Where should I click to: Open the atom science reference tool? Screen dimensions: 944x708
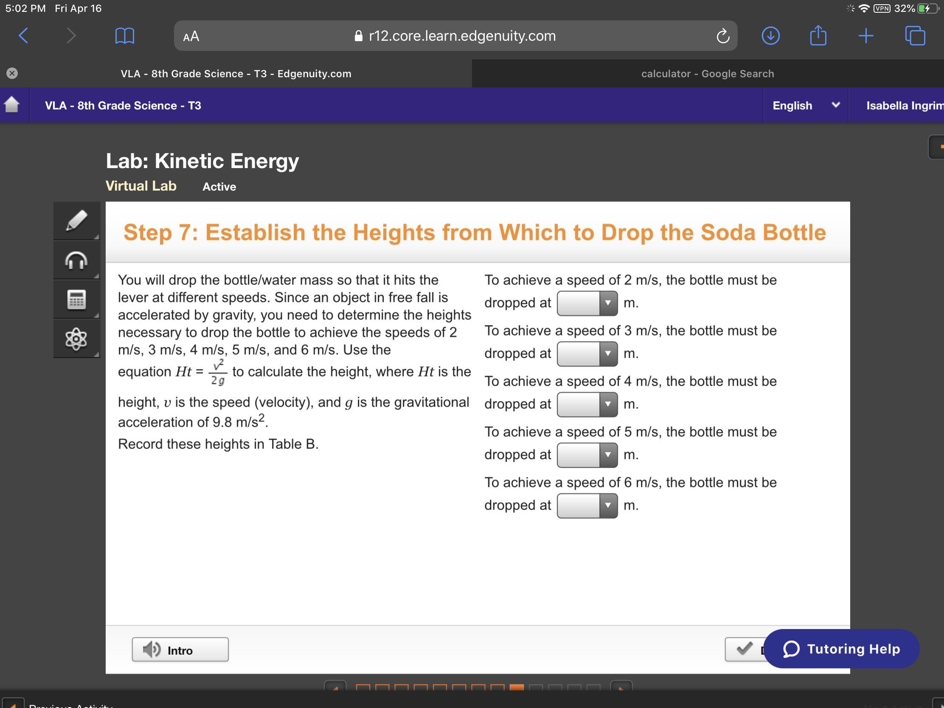pyautogui.click(x=76, y=339)
